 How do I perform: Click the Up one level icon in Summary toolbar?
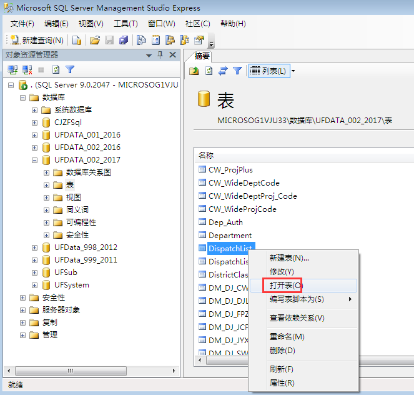[194, 71]
